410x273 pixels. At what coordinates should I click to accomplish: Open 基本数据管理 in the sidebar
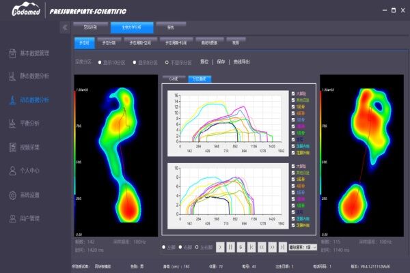[34, 53]
